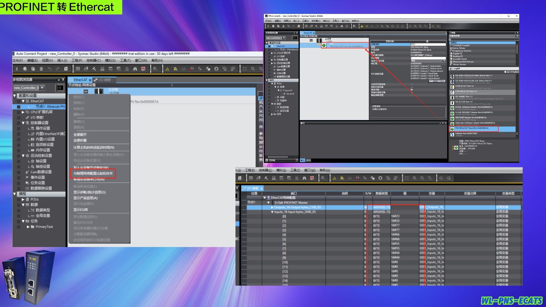Click the Cut scissors toolbar icon
Image resolution: width=546 pixels, height=307 pixels.
click(x=17, y=69)
